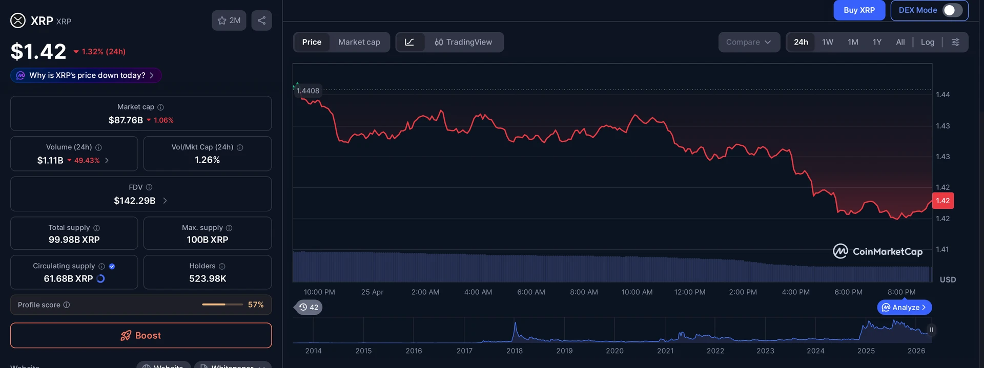Click the circulating supply progress ring icon
Screen dimensions: 984x368
(100, 278)
